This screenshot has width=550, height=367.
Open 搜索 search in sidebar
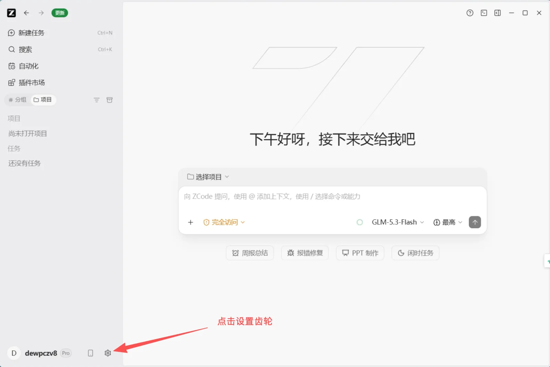(x=60, y=49)
